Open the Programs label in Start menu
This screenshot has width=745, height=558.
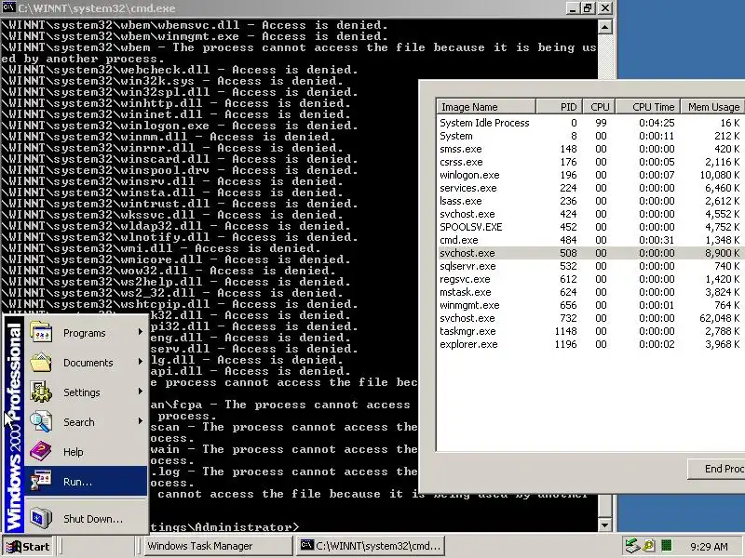click(x=85, y=333)
